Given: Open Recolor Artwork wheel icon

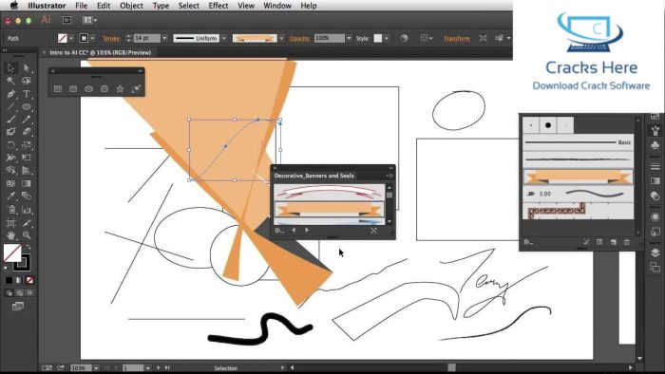Looking at the screenshot, I should (404, 38).
